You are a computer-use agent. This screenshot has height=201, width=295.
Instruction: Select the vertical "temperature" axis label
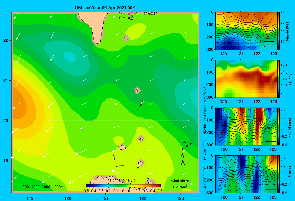pyautogui.click(x=287, y=31)
